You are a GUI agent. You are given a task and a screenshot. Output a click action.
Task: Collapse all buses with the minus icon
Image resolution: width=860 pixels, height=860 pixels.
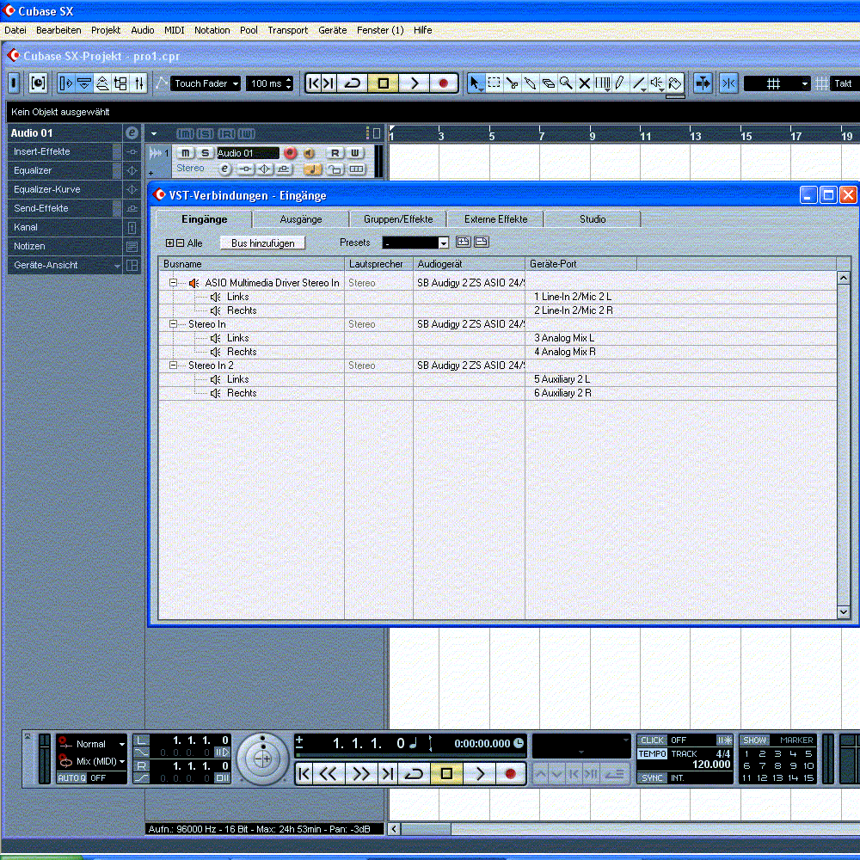coord(180,243)
